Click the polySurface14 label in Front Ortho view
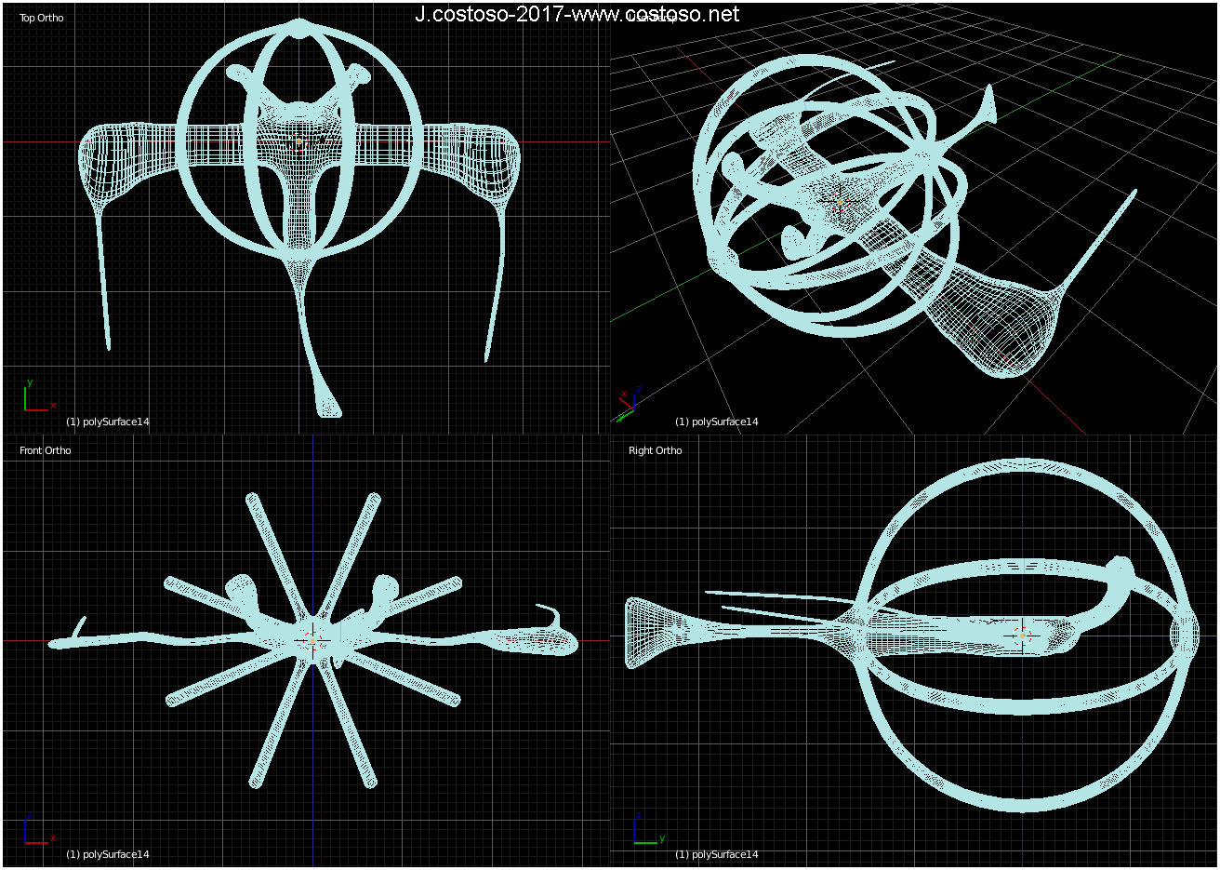The height and width of the screenshot is (870, 1220). [107, 854]
